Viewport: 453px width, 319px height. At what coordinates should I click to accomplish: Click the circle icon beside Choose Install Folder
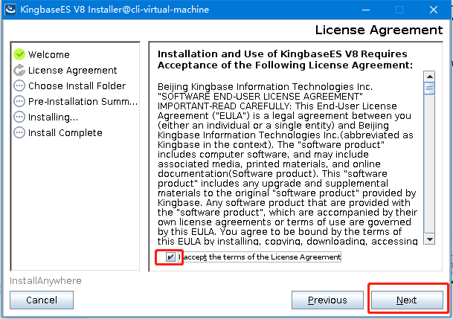coord(19,86)
